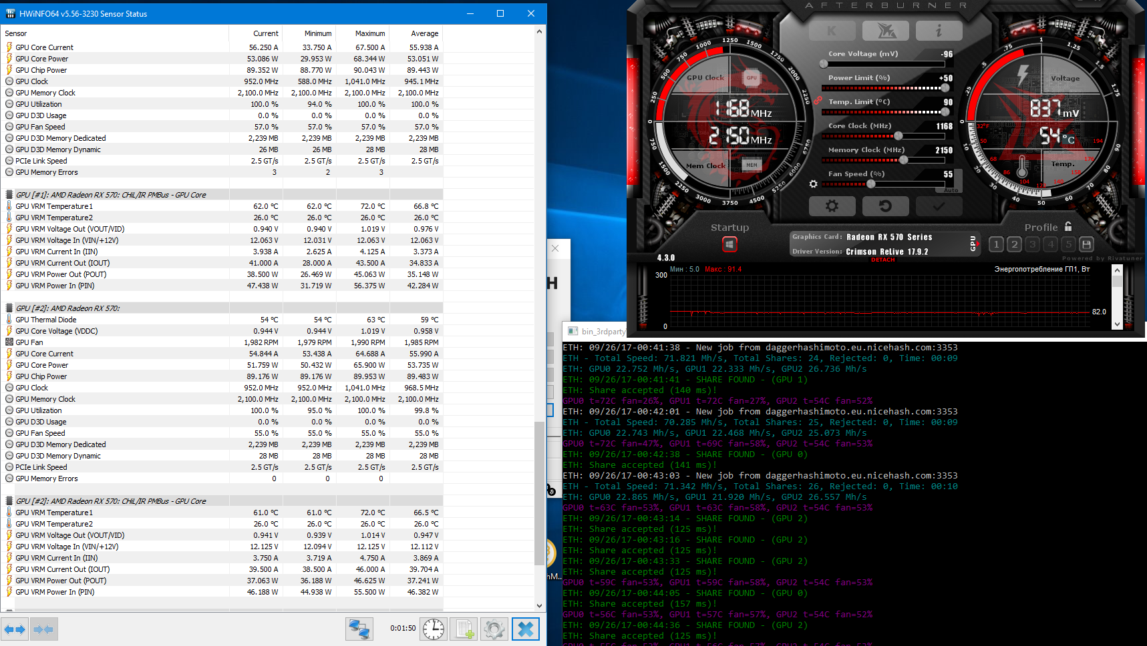Adjust Core Clock slider handle
The height and width of the screenshot is (646, 1147).
click(898, 136)
